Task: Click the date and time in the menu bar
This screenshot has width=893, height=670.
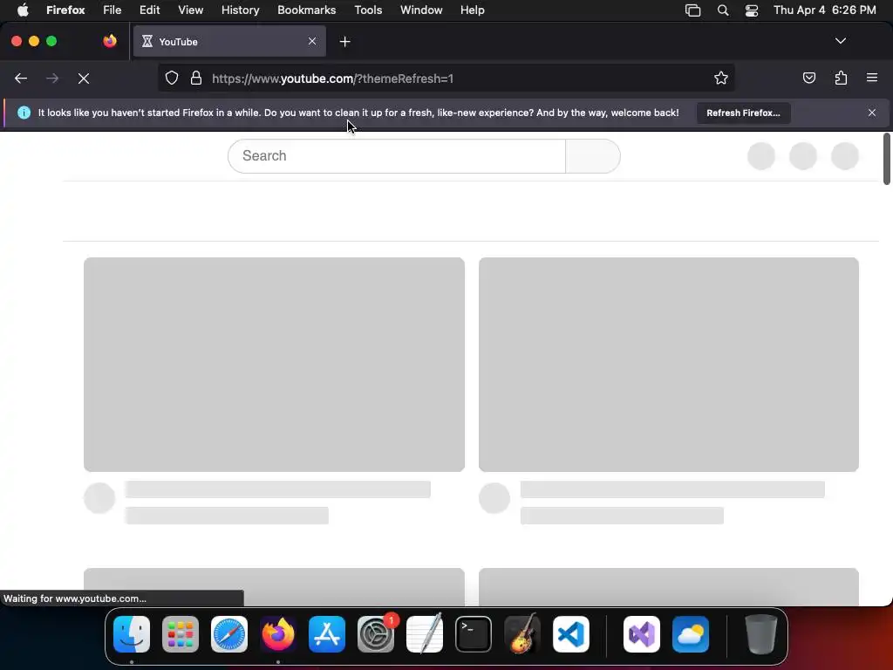Action: [x=825, y=10]
